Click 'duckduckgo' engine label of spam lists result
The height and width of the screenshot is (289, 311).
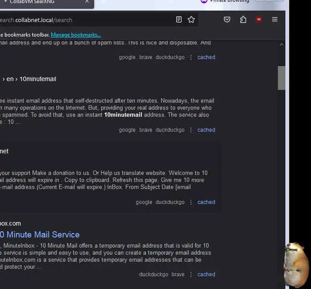pyautogui.click(x=170, y=57)
